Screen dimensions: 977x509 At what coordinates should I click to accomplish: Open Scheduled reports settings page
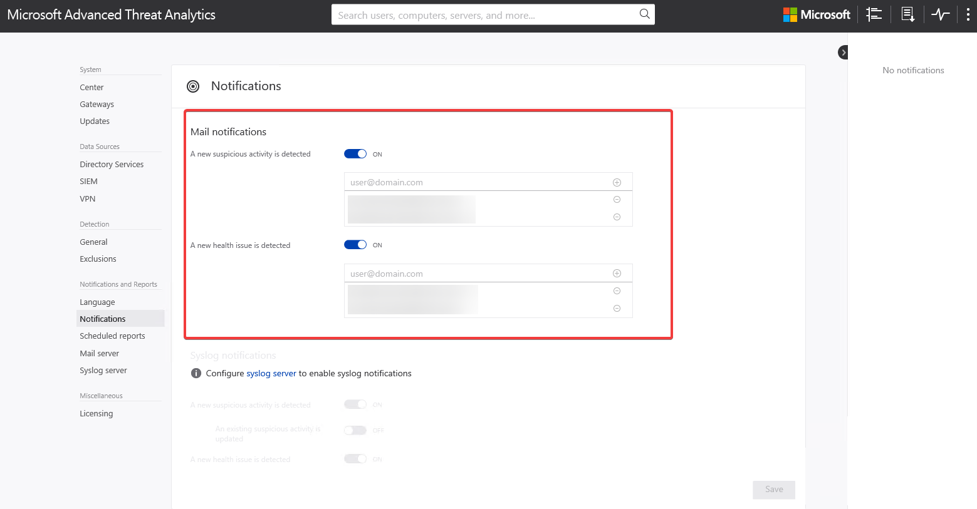112,336
